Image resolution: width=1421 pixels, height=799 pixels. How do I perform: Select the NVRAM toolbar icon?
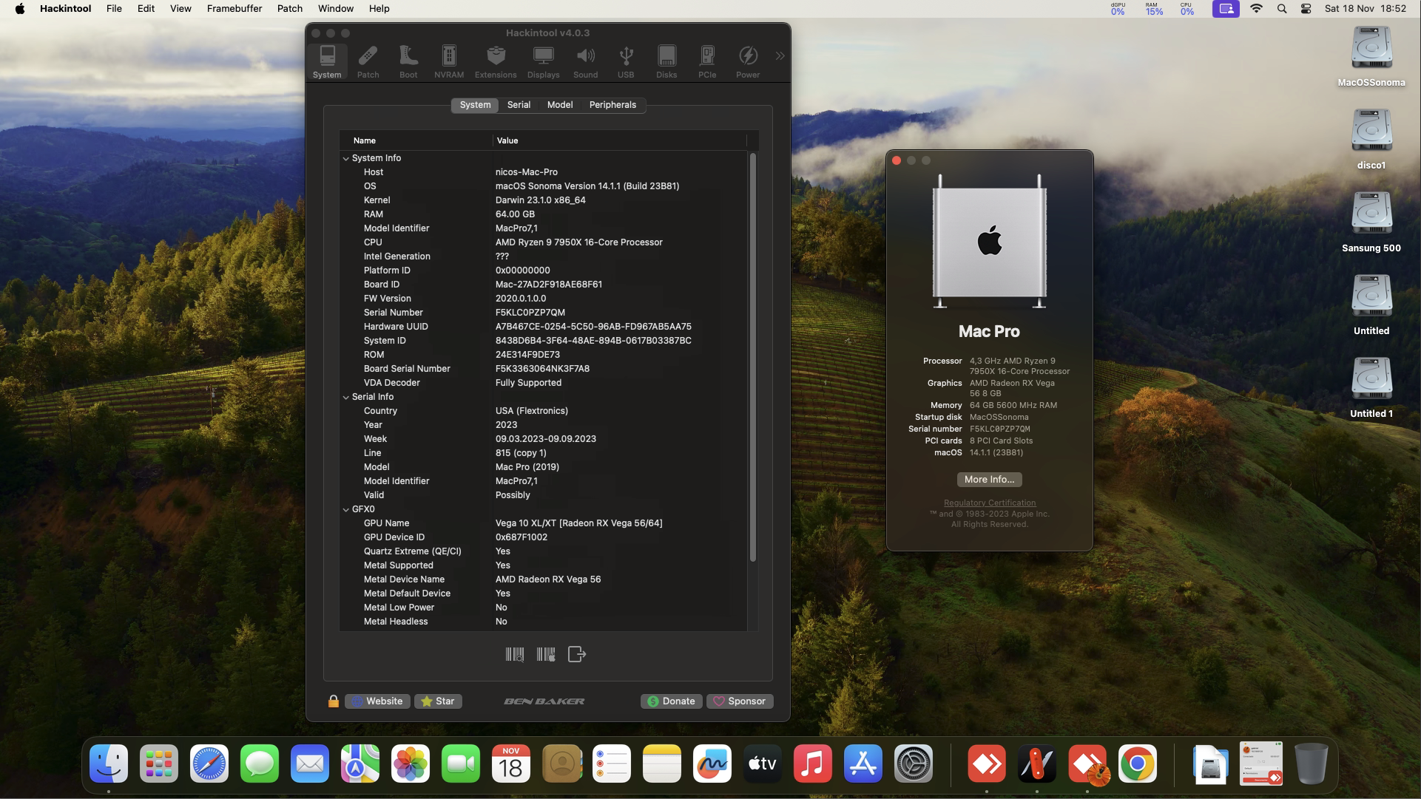449,61
